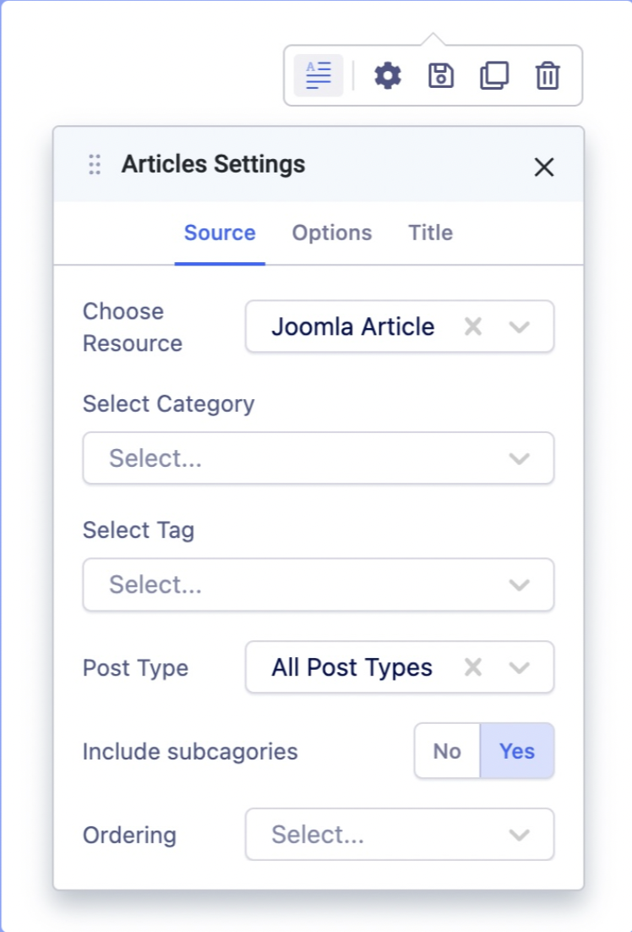Select the Source tab
The width and height of the screenshot is (632, 932).
pyautogui.click(x=220, y=233)
